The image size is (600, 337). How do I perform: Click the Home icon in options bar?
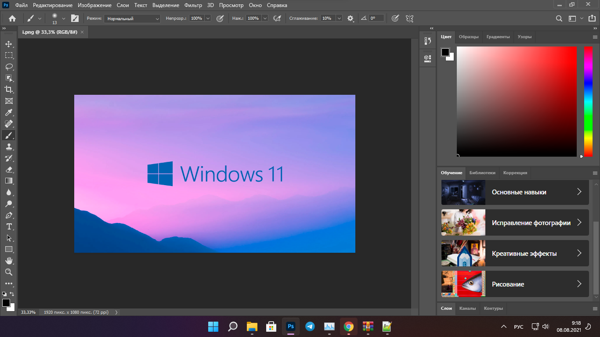point(12,18)
